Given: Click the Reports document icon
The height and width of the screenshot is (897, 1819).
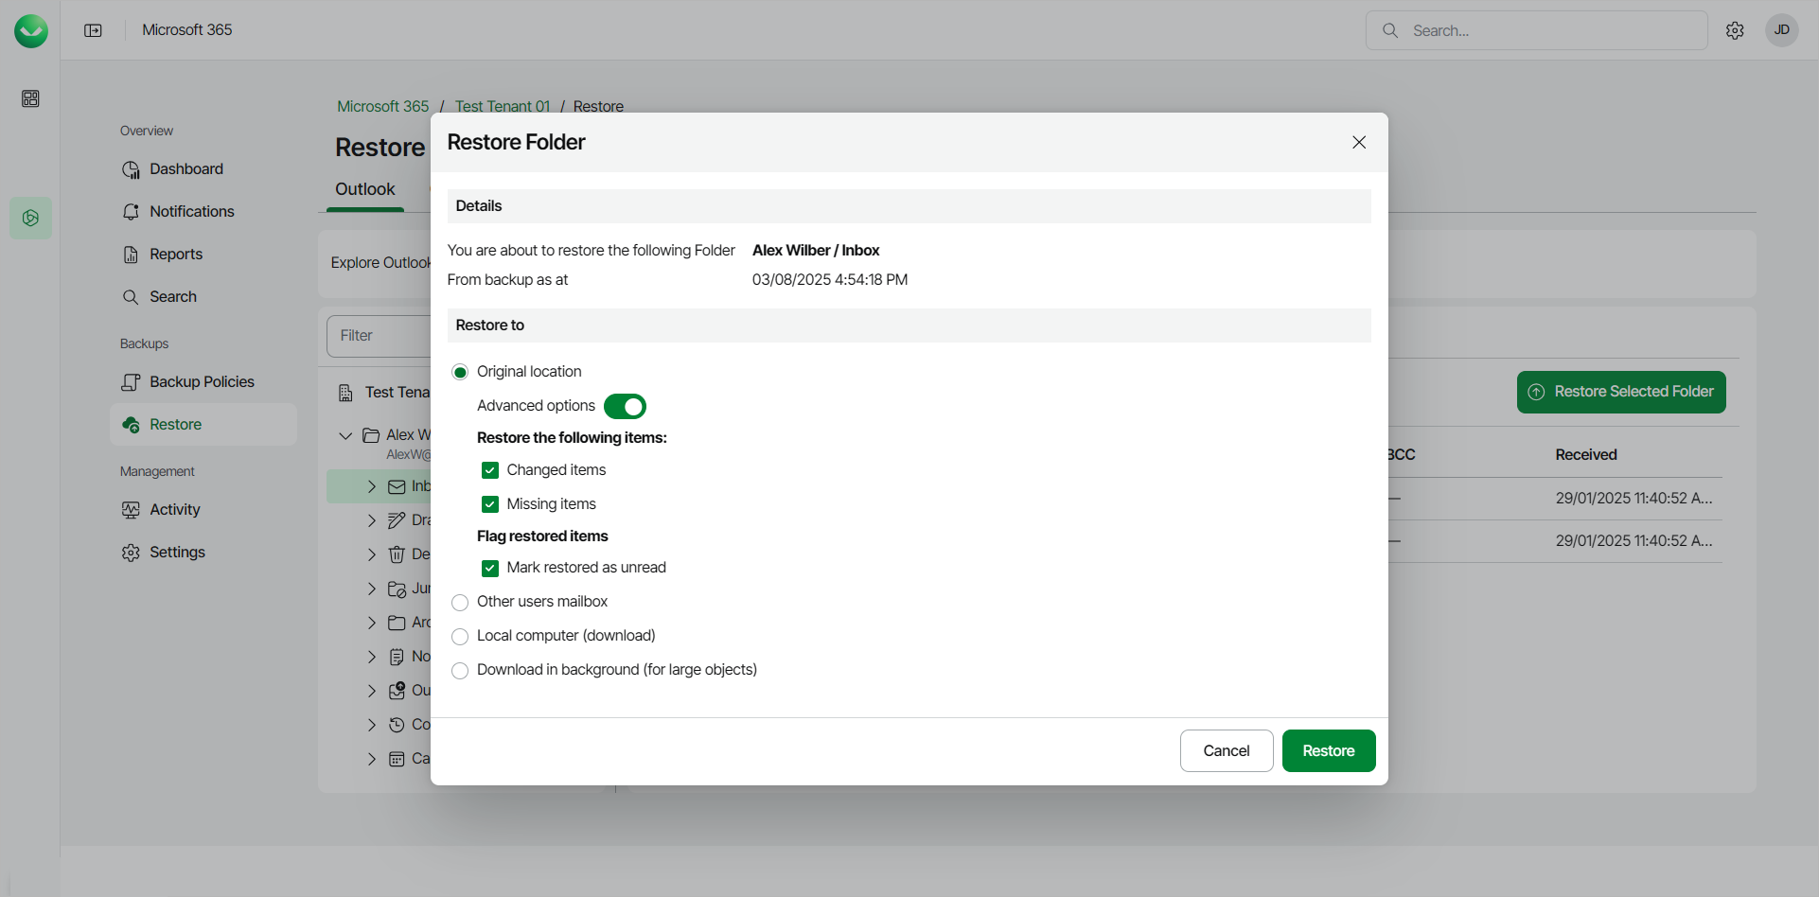Looking at the screenshot, I should point(131,255).
